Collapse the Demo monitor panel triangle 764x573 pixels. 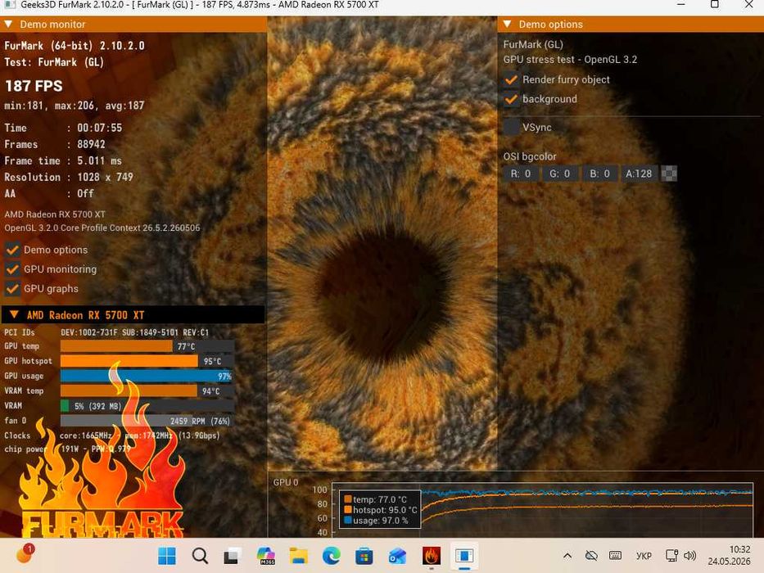[8, 25]
